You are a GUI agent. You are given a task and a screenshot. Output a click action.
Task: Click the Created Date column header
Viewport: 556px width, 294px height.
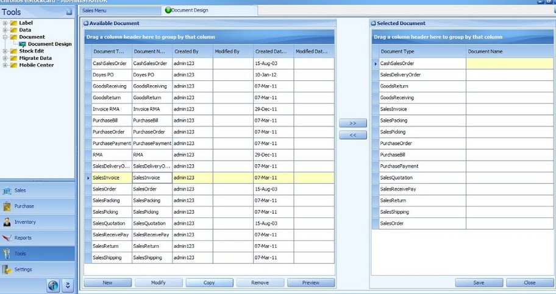(273, 51)
